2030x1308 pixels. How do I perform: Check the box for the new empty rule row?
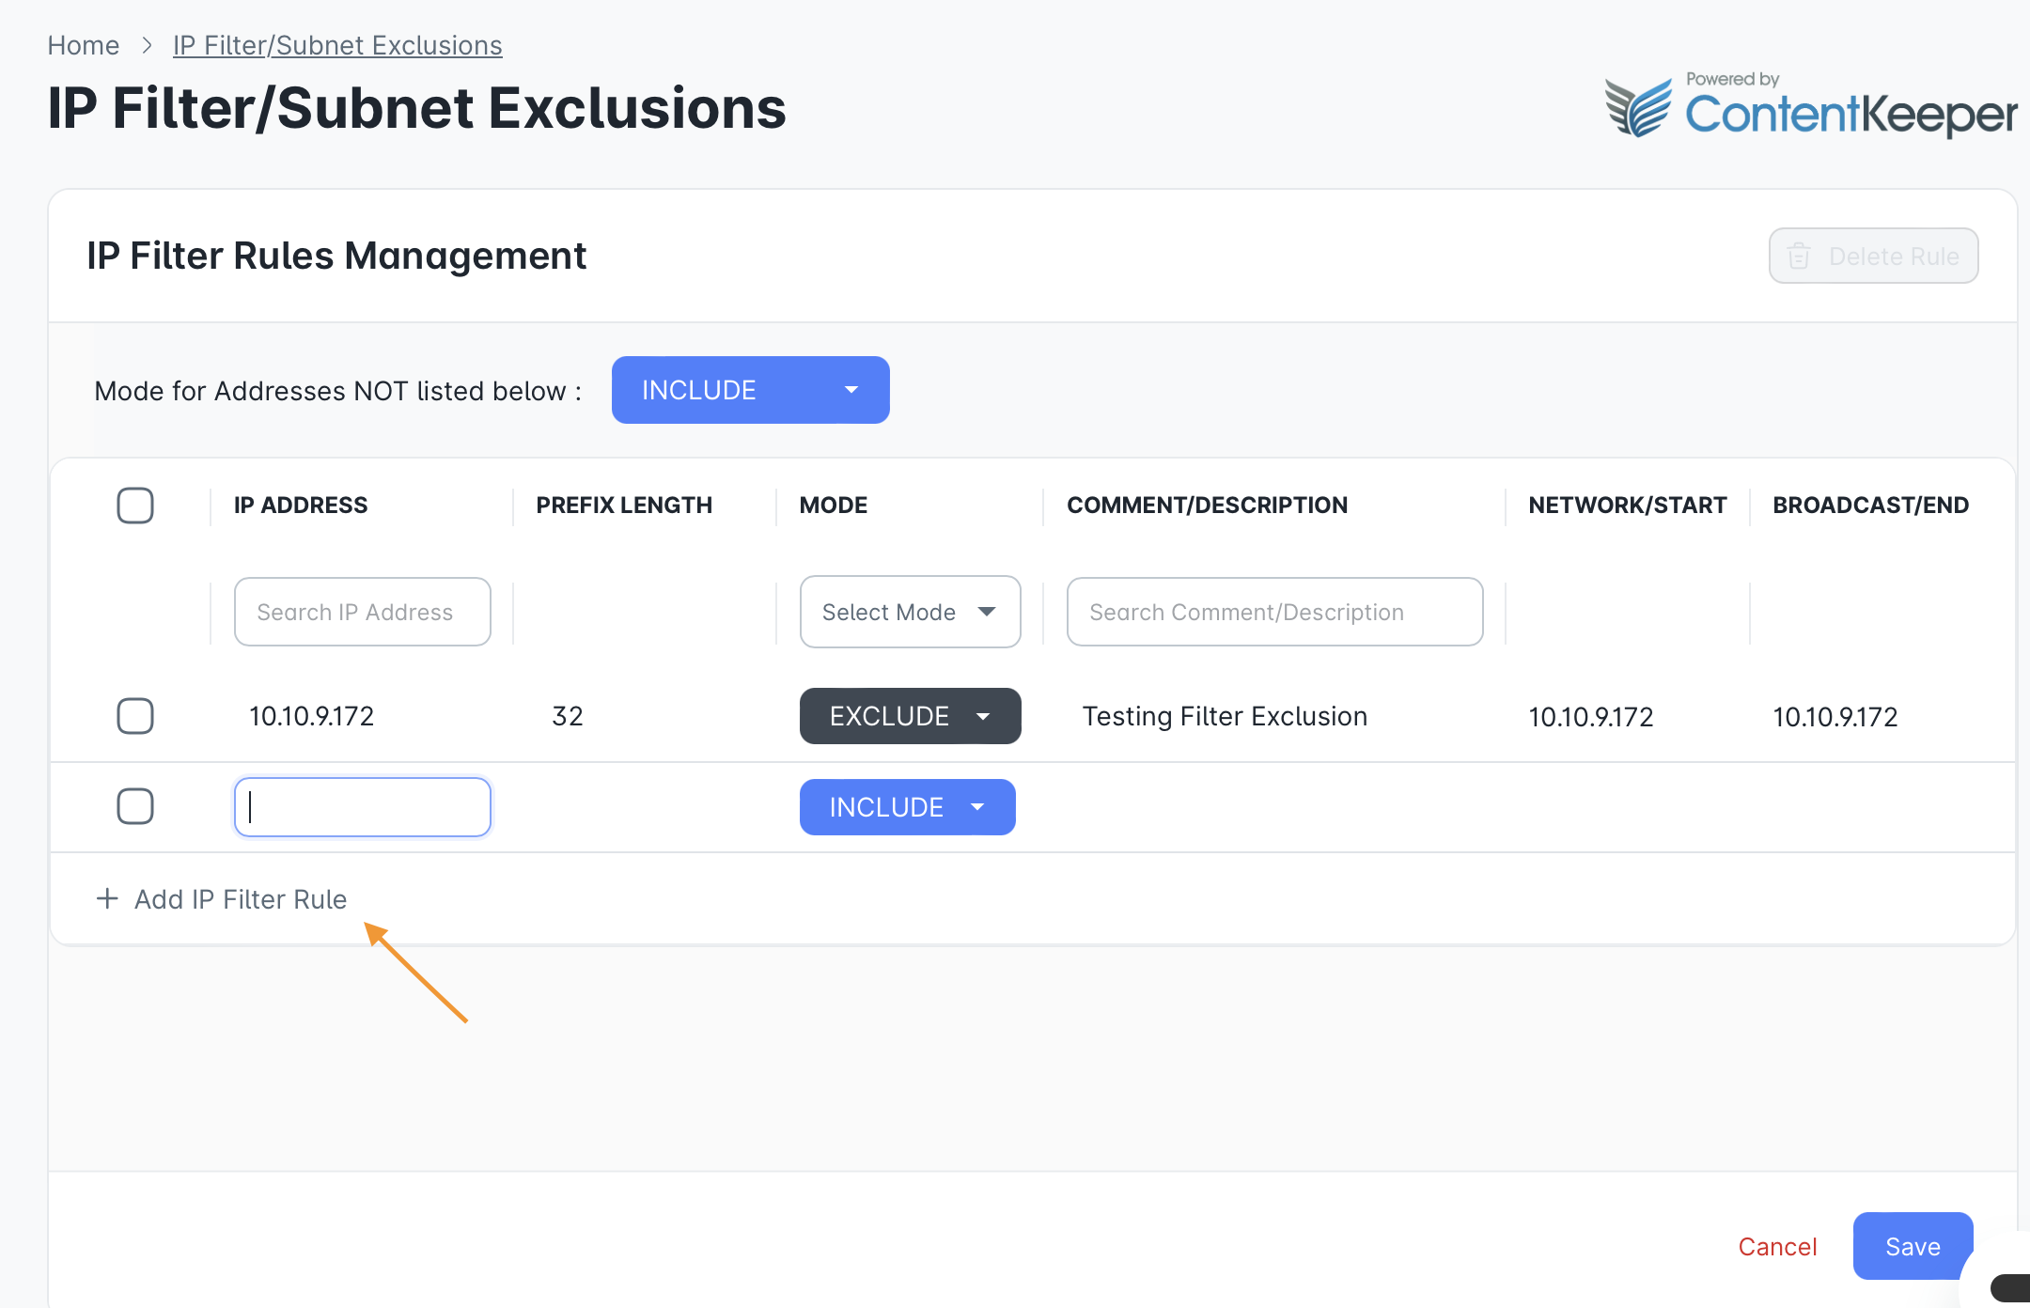point(135,806)
